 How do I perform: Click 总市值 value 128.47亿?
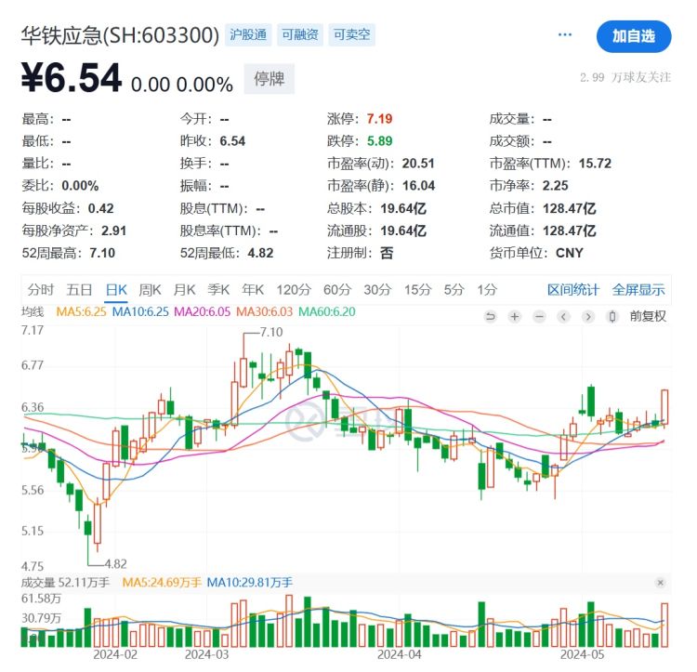click(569, 208)
